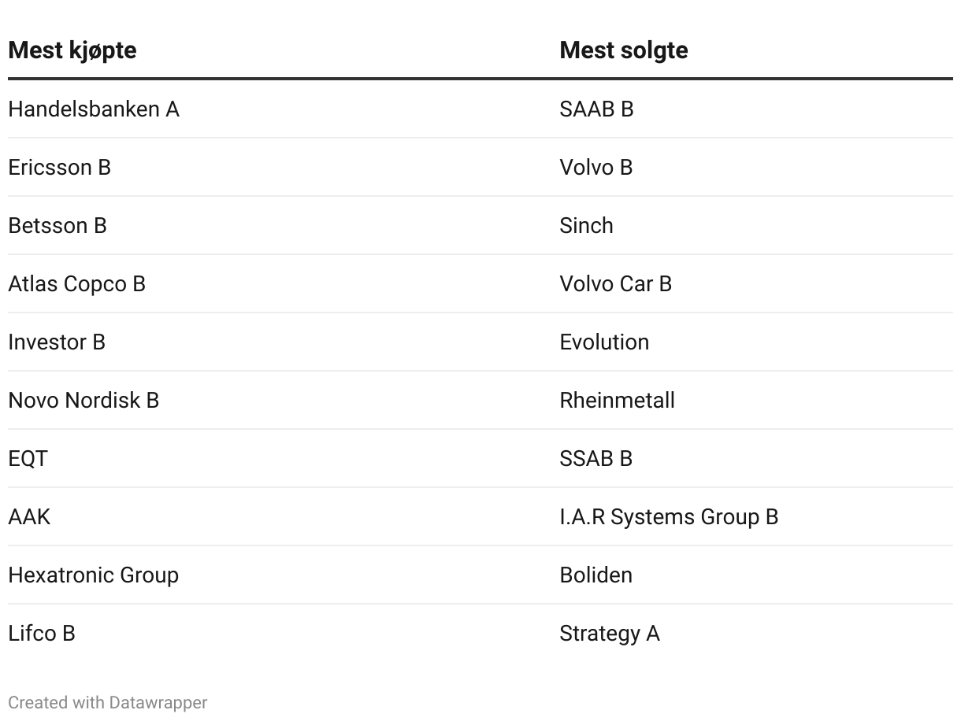Choose Atlas Copco B in the table
The width and height of the screenshot is (961, 721).
tap(77, 284)
